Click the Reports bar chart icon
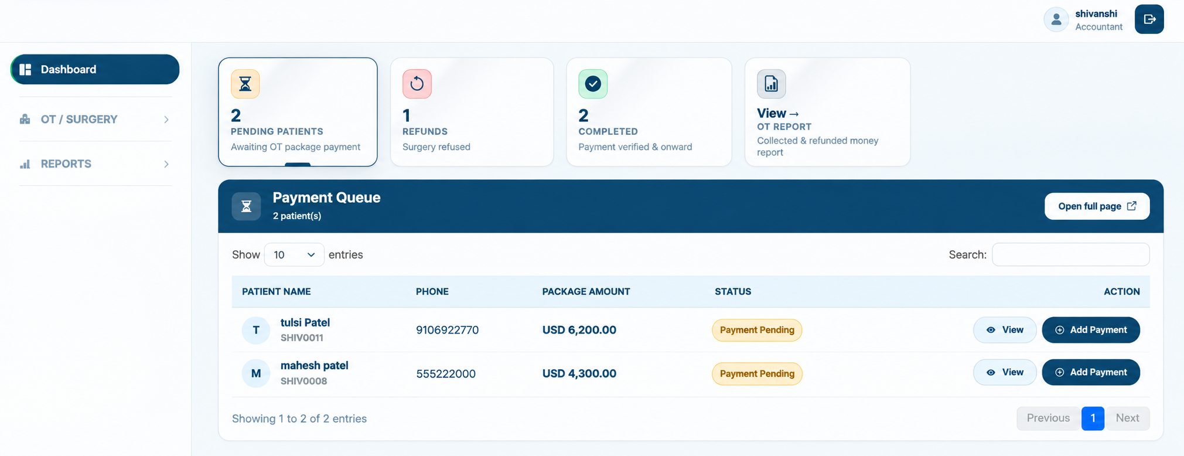This screenshot has width=1184, height=456. [25, 164]
